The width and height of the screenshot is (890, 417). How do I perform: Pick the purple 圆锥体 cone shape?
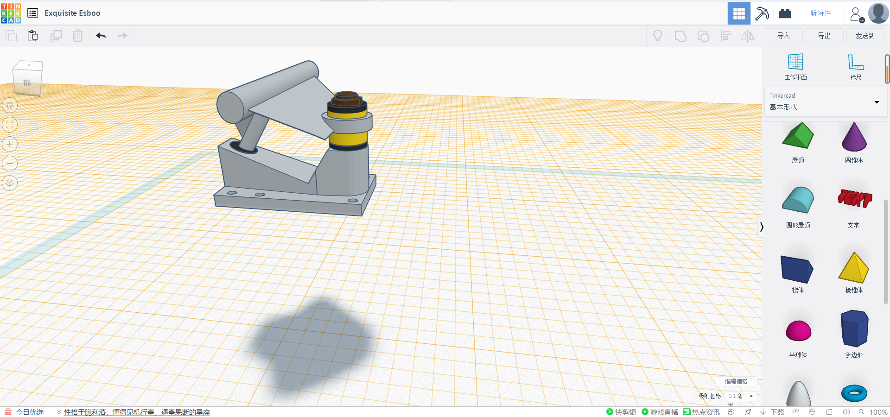pyautogui.click(x=854, y=137)
